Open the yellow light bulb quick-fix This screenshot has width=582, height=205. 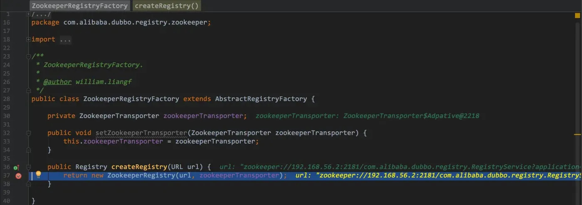tap(38, 174)
